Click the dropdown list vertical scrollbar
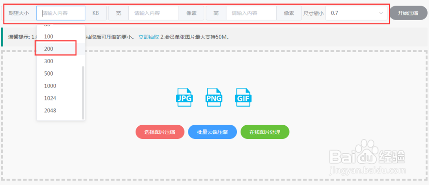 point(83,92)
